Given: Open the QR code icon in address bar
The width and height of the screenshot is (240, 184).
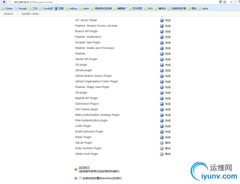Looking at the screenshot, I should click(225, 2).
